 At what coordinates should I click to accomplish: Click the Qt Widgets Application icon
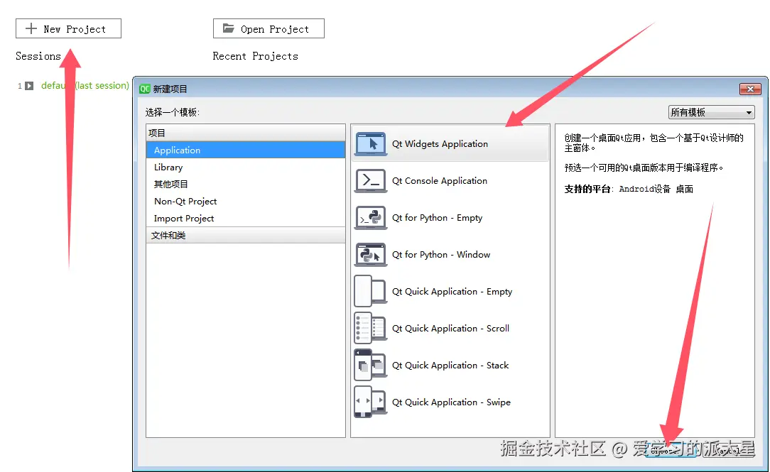(x=371, y=144)
